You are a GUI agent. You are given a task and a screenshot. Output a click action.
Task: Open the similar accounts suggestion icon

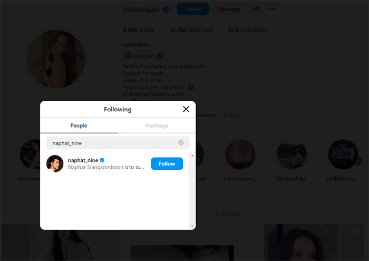pos(256,9)
